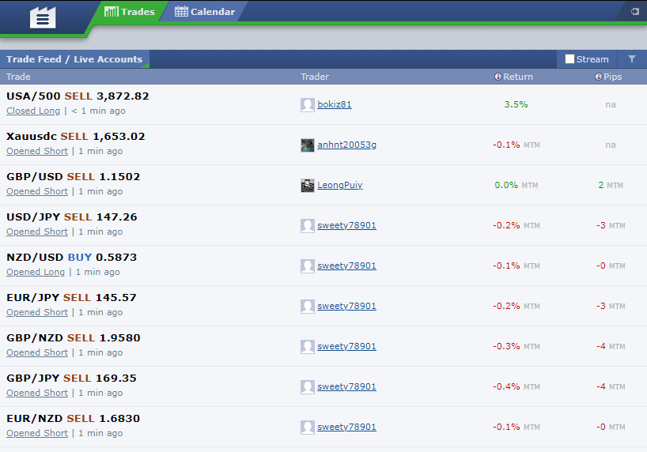Screen dimensions: 647x452
Task: Open Opened Short link under EUR/JPY
Action: (37, 313)
